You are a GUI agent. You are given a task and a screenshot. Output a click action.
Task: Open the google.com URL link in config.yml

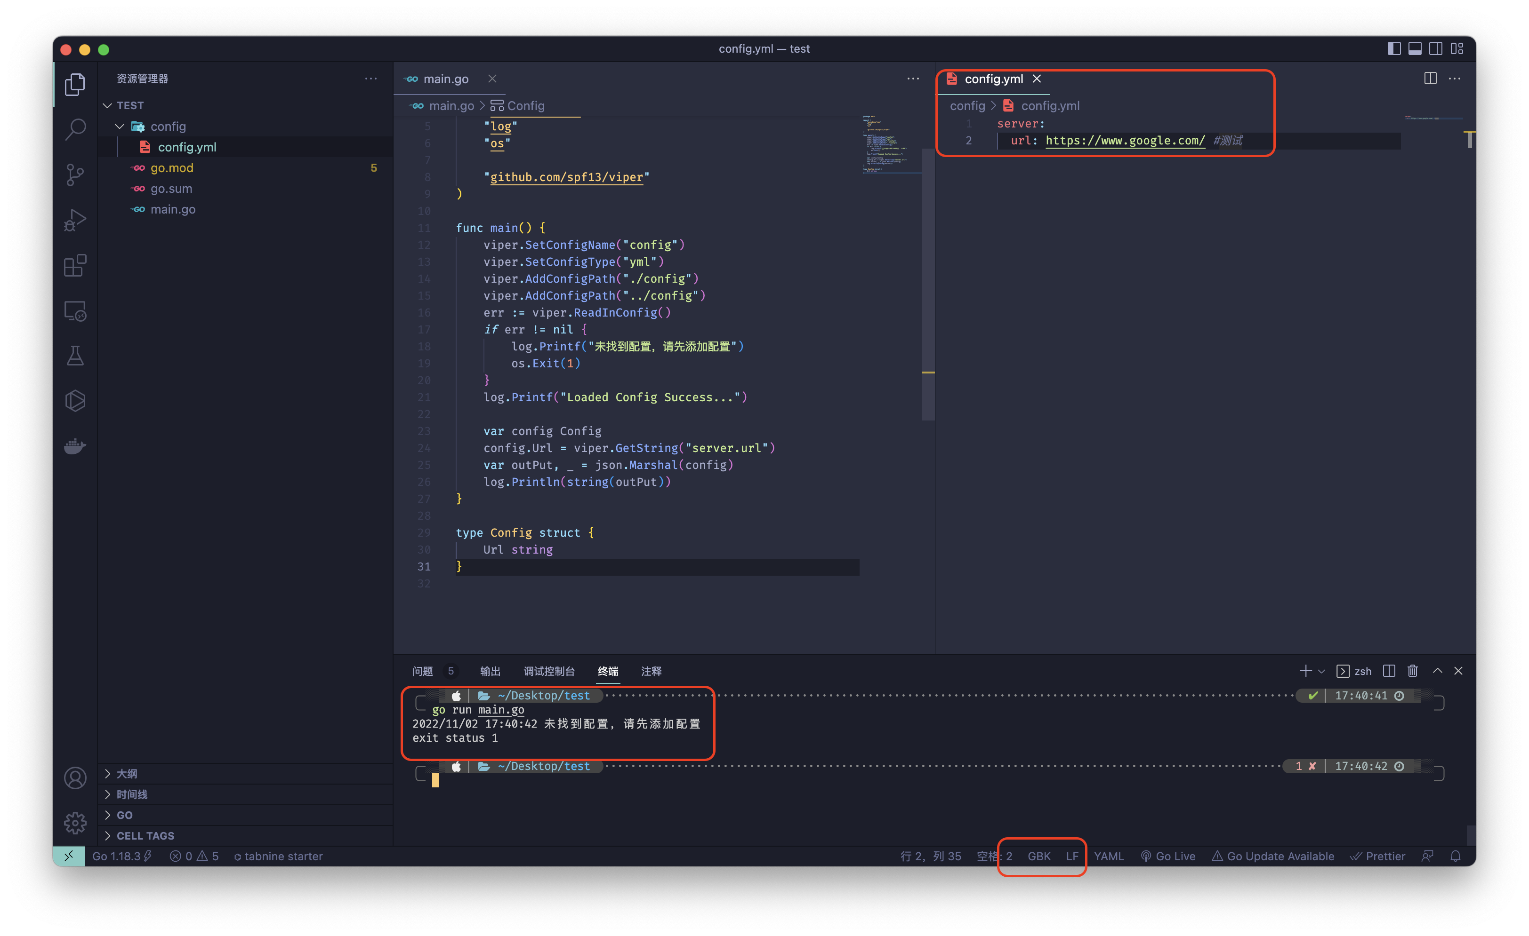coord(1125,141)
